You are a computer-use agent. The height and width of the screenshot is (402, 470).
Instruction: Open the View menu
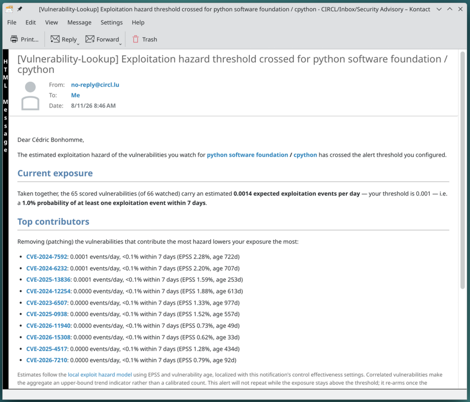[51, 22]
